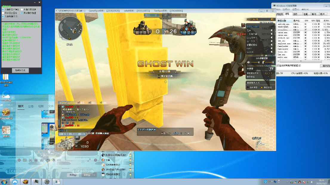Screen dimensions: 330x185
Task: Select the explorer.exe process row
Action: [x=303, y=43]
